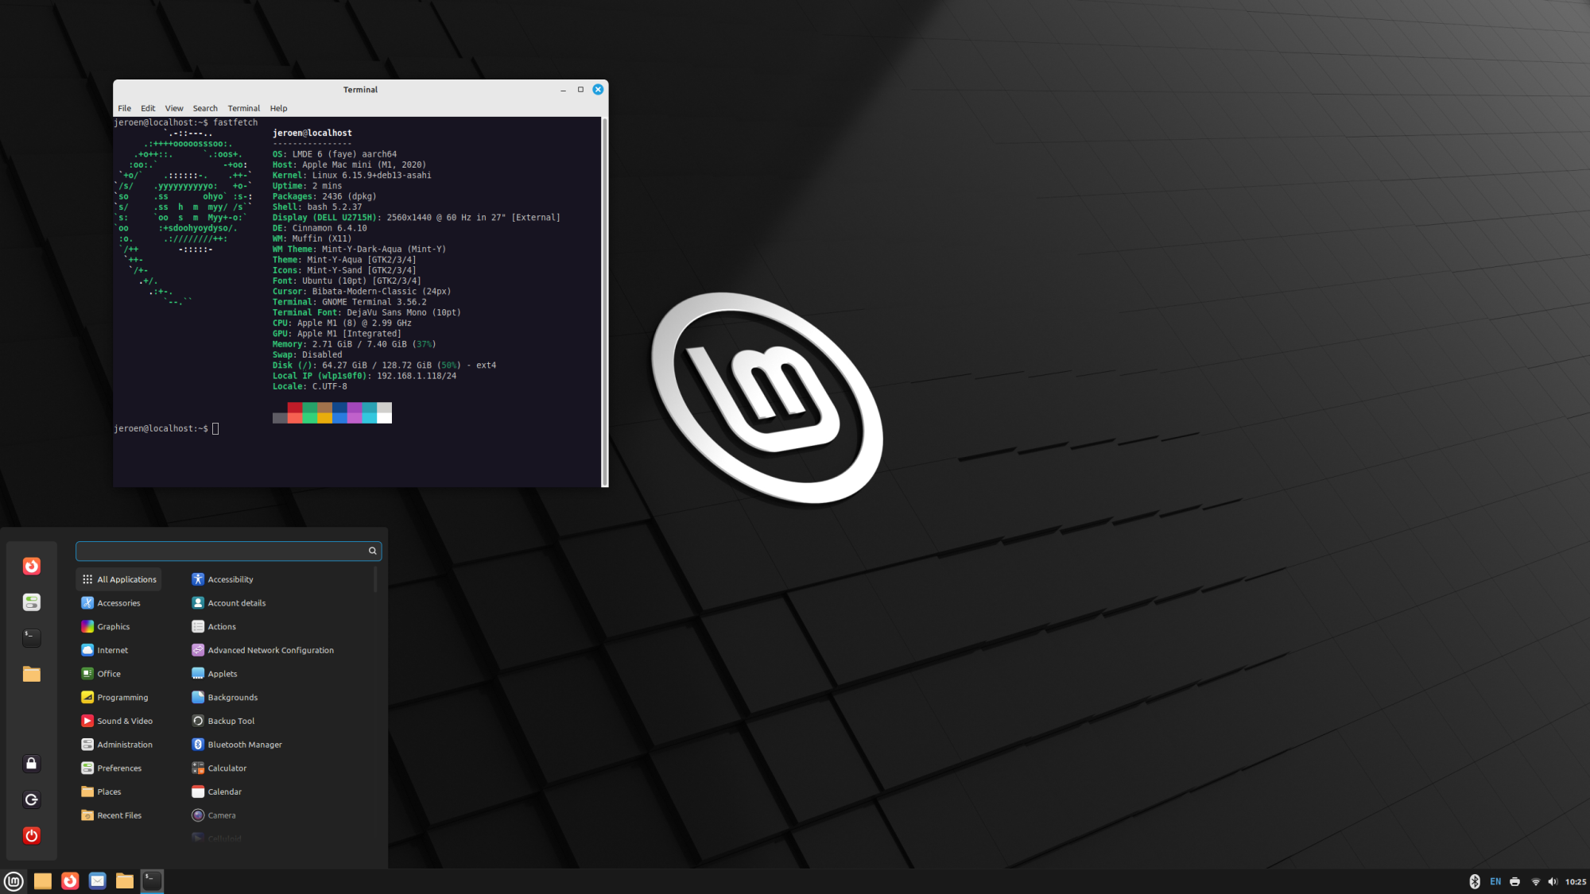Open the Preferences category
Viewport: 1590px width, 894px height.
pyautogui.click(x=119, y=768)
